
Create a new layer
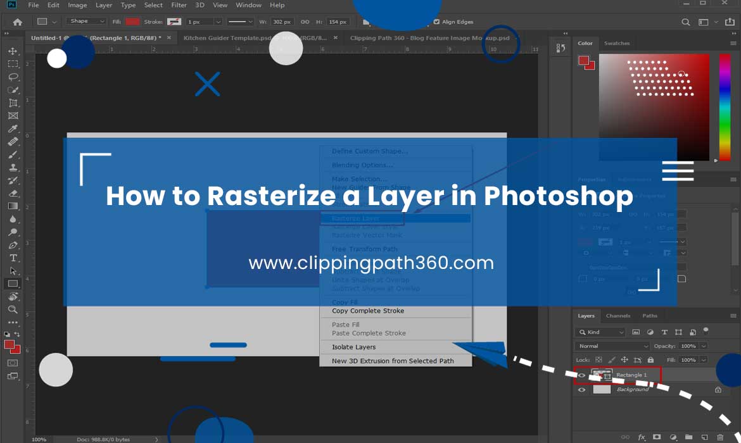pyautogui.click(x=704, y=437)
